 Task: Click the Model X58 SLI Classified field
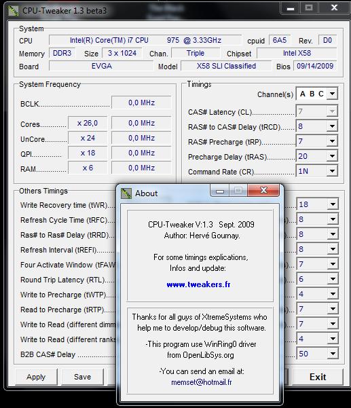(226, 66)
